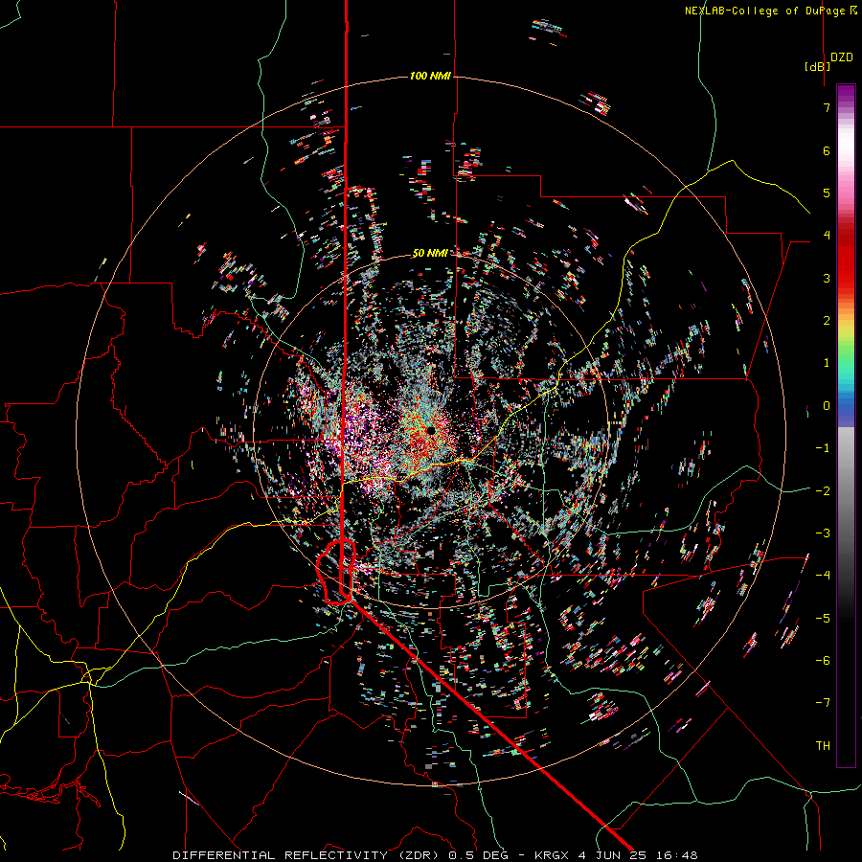Viewport: 862px width, 862px height.
Task: Click the 100 NMI range ring label
Action: coord(430,76)
